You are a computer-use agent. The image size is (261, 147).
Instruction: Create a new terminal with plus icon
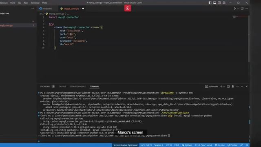(221, 87)
